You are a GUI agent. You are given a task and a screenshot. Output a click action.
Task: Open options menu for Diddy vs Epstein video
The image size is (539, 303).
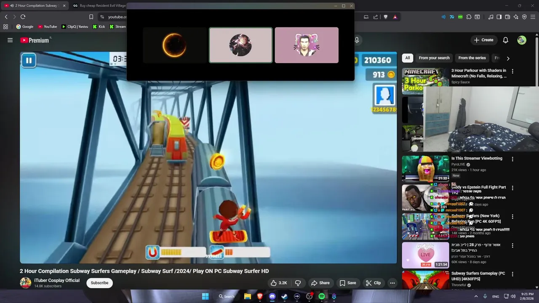[512, 188]
